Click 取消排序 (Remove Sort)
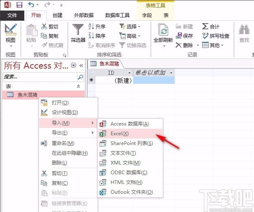This screenshot has height=212, width=254. click(102, 45)
